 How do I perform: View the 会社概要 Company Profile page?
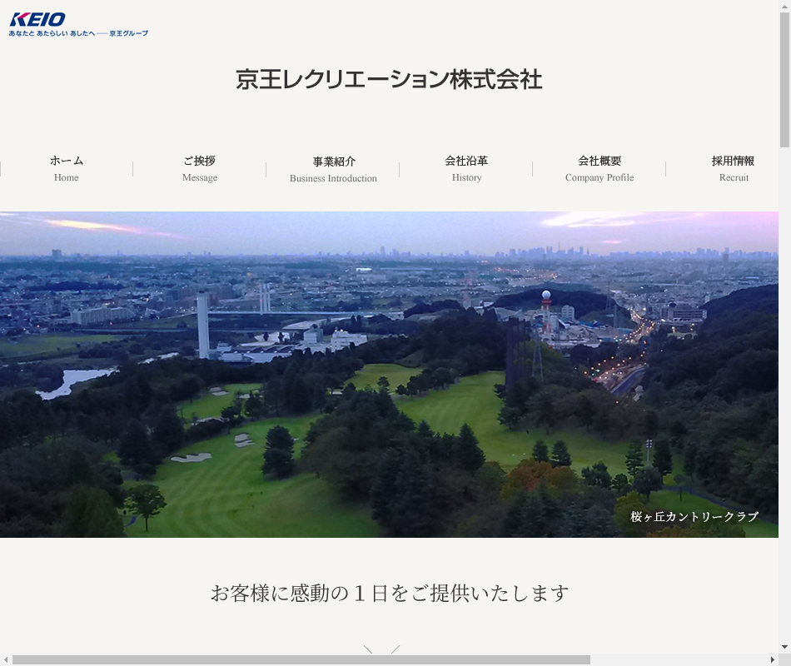pyautogui.click(x=599, y=168)
